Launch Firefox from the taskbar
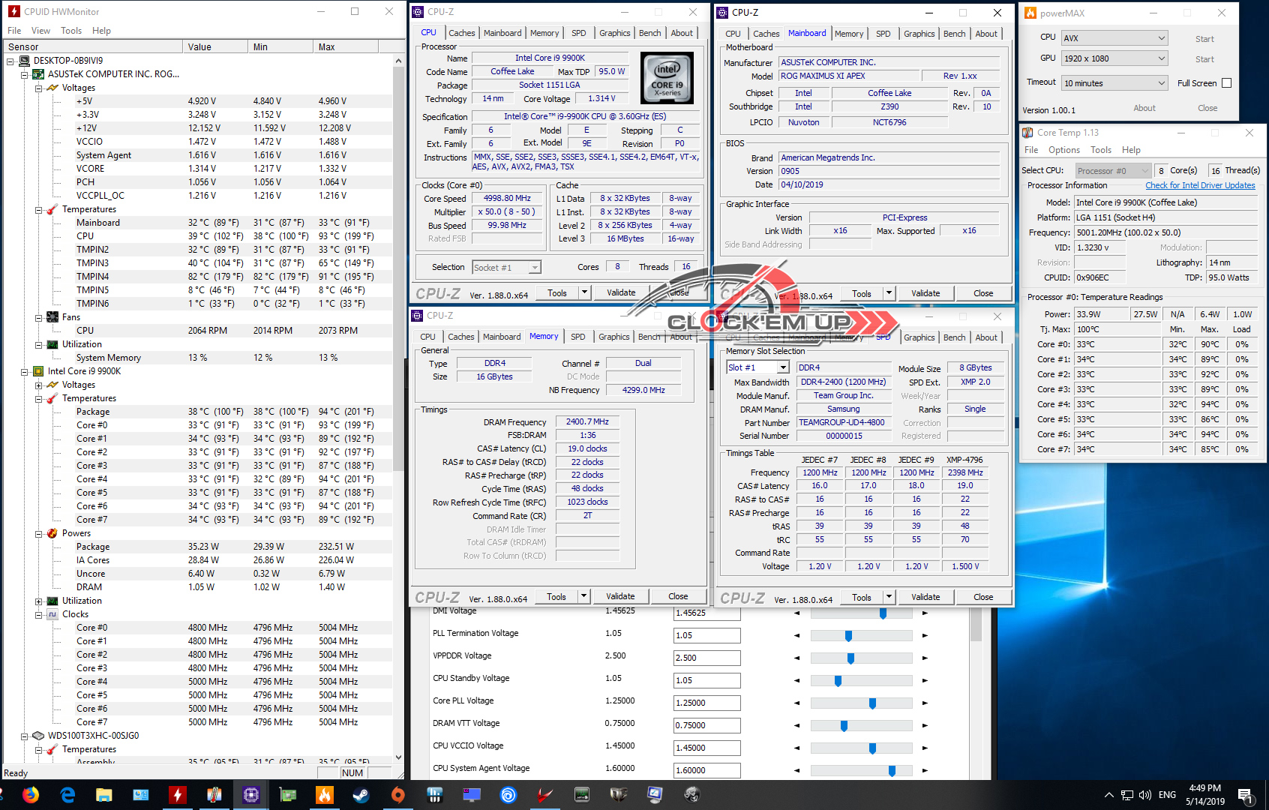The height and width of the screenshot is (810, 1269). coord(31,795)
